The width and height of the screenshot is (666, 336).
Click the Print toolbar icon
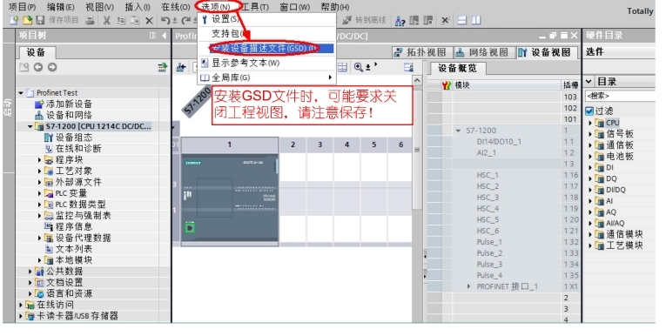point(90,20)
